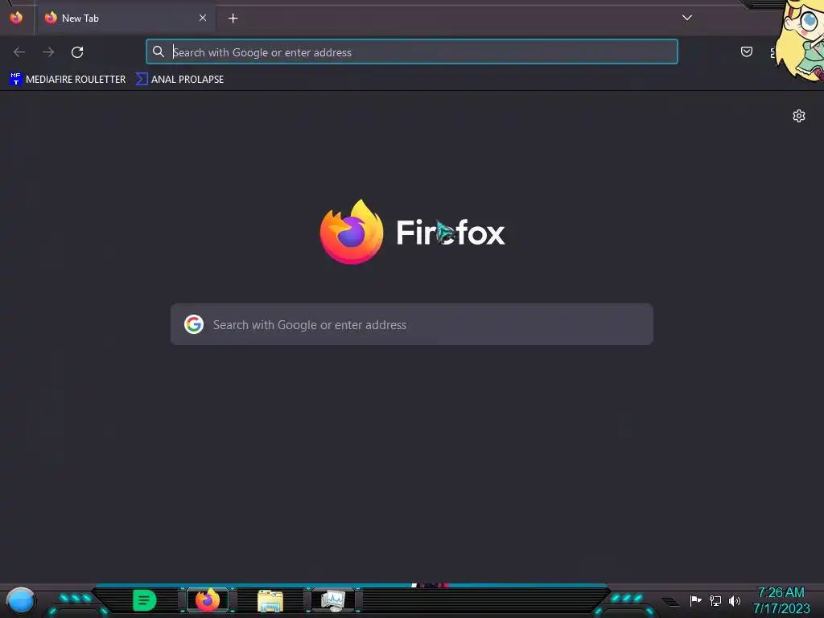Click the Firefox View pinned icon
The height and width of the screenshot is (618, 824).
click(16, 18)
